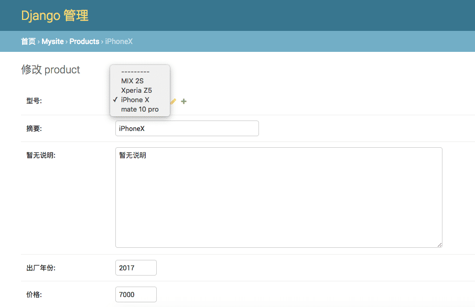Click the 修改 product page heading
Image resolution: width=475 pixels, height=307 pixels.
coord(50,70)
